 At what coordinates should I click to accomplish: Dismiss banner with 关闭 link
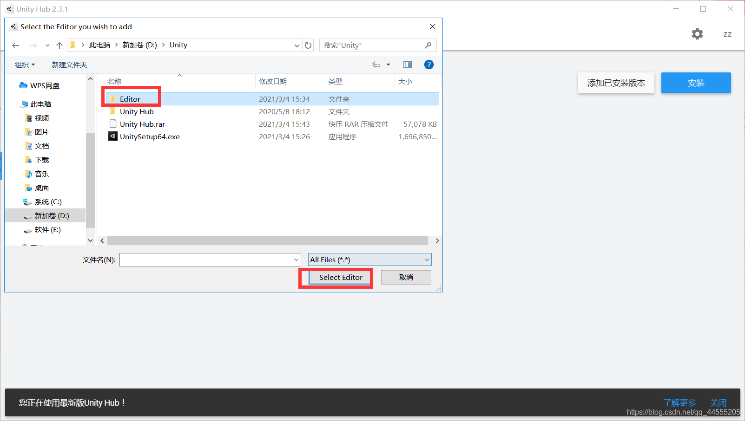tap(718, 402)
